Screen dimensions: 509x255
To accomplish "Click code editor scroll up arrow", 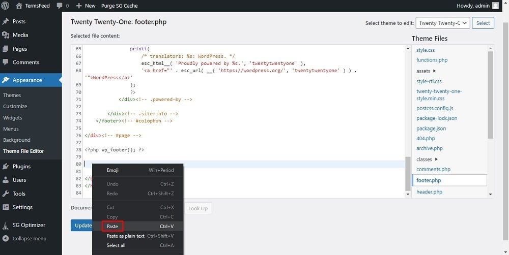I will 408,48.
